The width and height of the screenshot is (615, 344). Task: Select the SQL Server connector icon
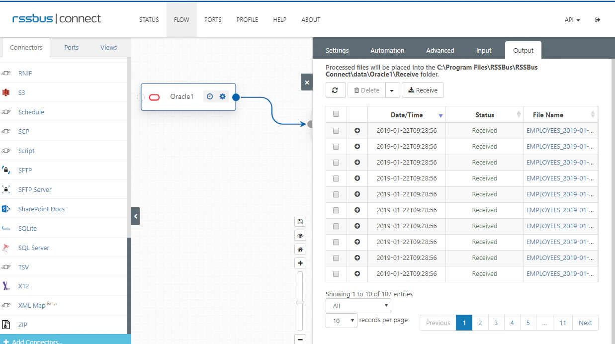click(6, 248)
